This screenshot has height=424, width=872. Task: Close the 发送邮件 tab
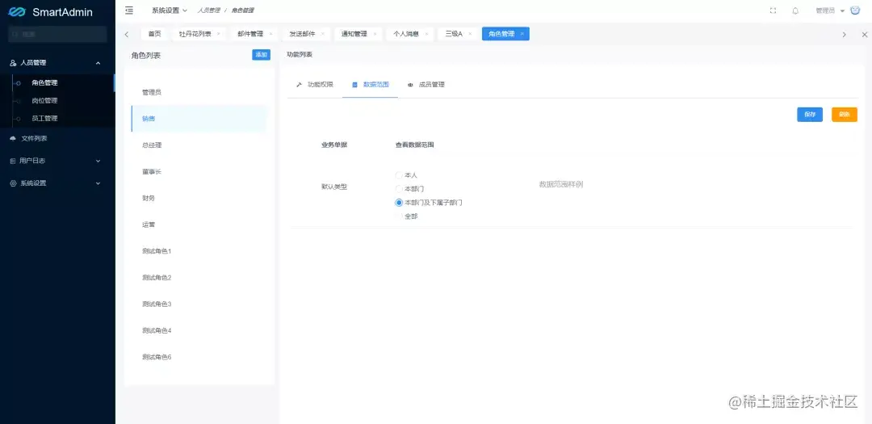[322, 34]
